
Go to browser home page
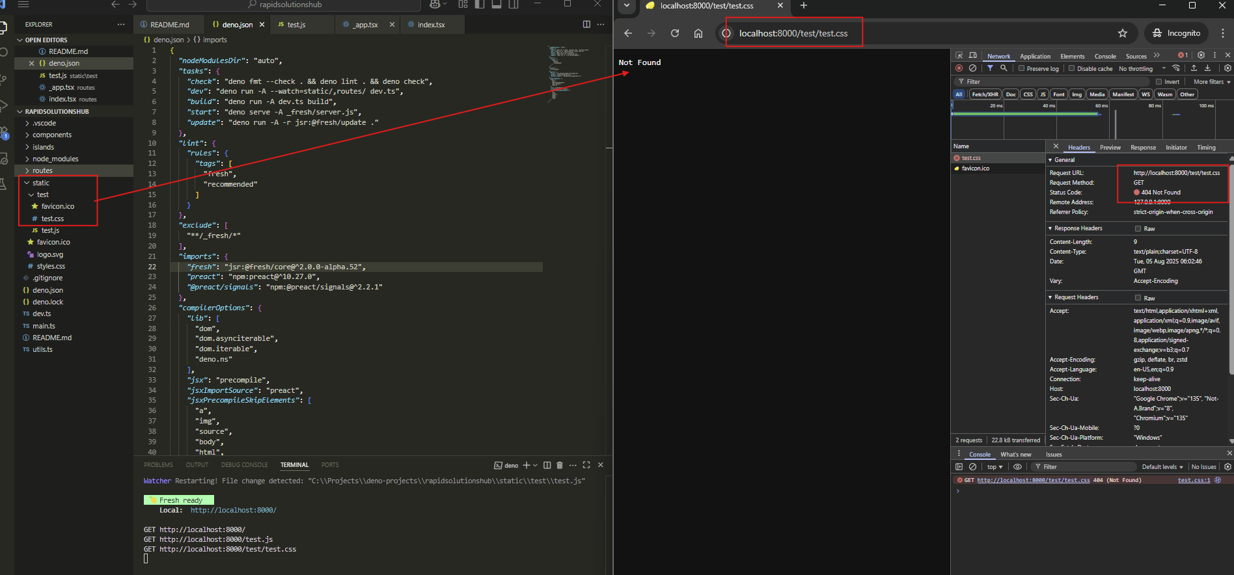(698, 33)
